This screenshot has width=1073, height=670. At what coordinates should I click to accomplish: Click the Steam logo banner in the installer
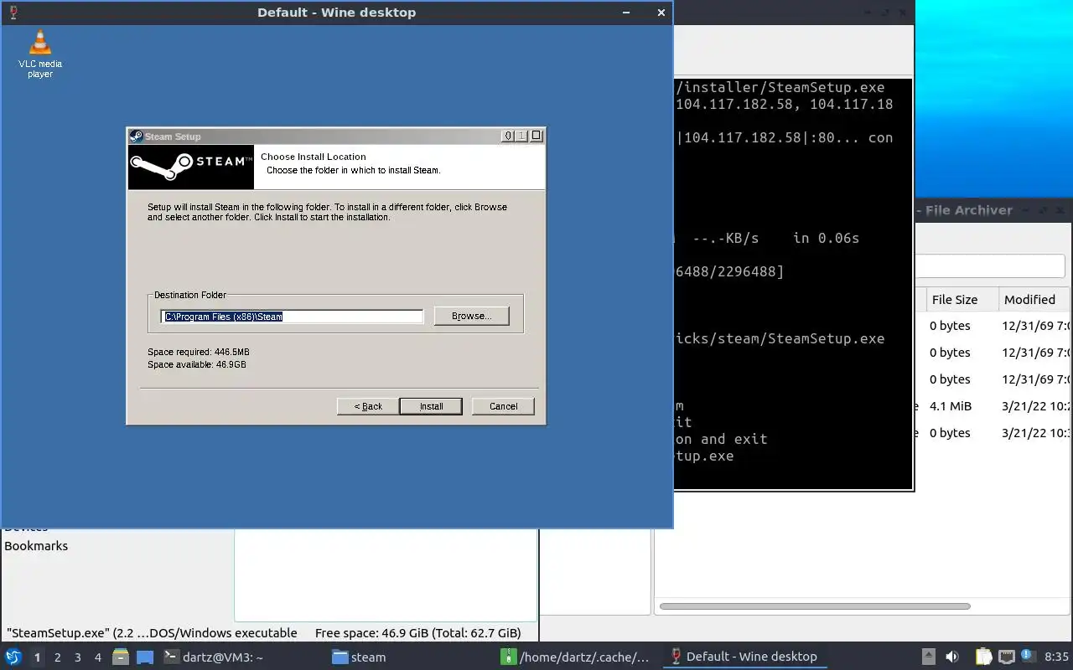[191, 167]
